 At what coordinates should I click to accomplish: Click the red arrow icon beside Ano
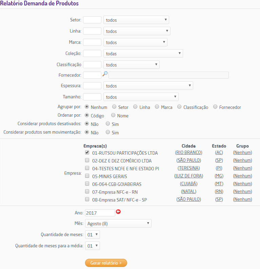[x=118, y=212]
